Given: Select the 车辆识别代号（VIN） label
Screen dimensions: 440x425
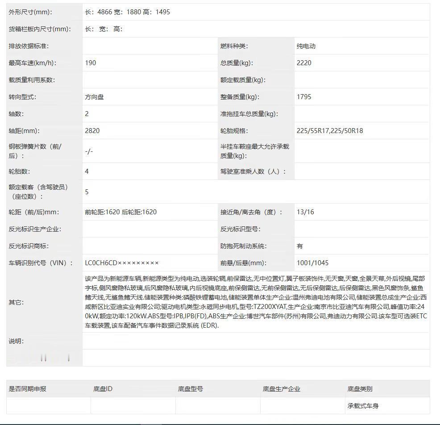Looking at the screenshot, I should tap(41, 263).
